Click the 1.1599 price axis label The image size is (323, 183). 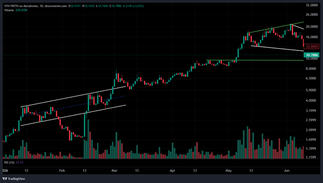click(x=311, y=157)
